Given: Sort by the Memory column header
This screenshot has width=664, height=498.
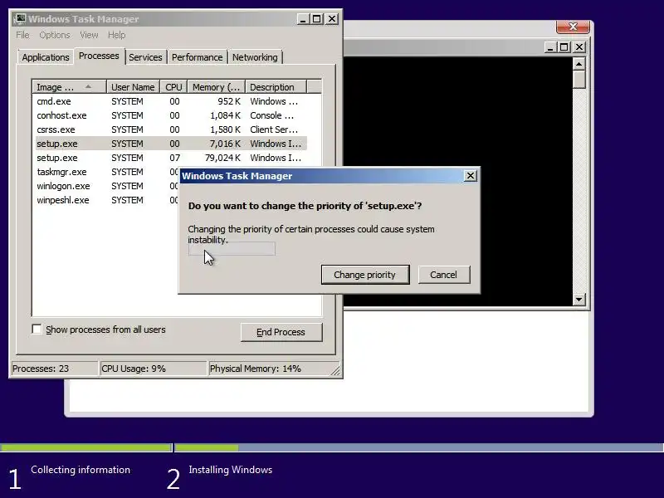Looking at the screenshot, I should [x=217, y=87].
